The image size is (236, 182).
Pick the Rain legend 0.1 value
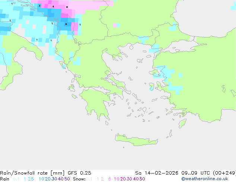click(16, 179)
